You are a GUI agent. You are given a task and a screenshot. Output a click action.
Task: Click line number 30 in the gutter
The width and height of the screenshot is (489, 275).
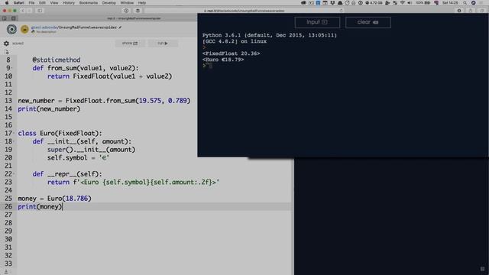[8, 239]
